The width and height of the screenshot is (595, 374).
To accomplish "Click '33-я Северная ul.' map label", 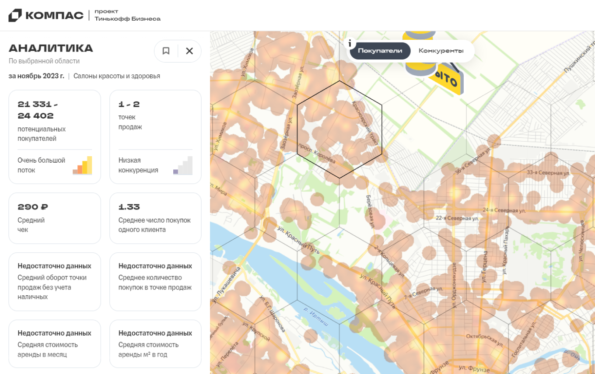I will point(548,173).
